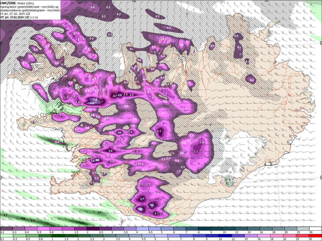Click the 4 lavender swatch in the snow legend row
This screenshot has height=241, width=322.
coord(142,229)
